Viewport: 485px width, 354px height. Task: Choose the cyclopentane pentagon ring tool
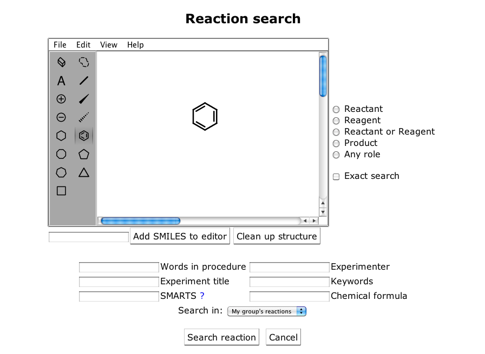[83, 154]
